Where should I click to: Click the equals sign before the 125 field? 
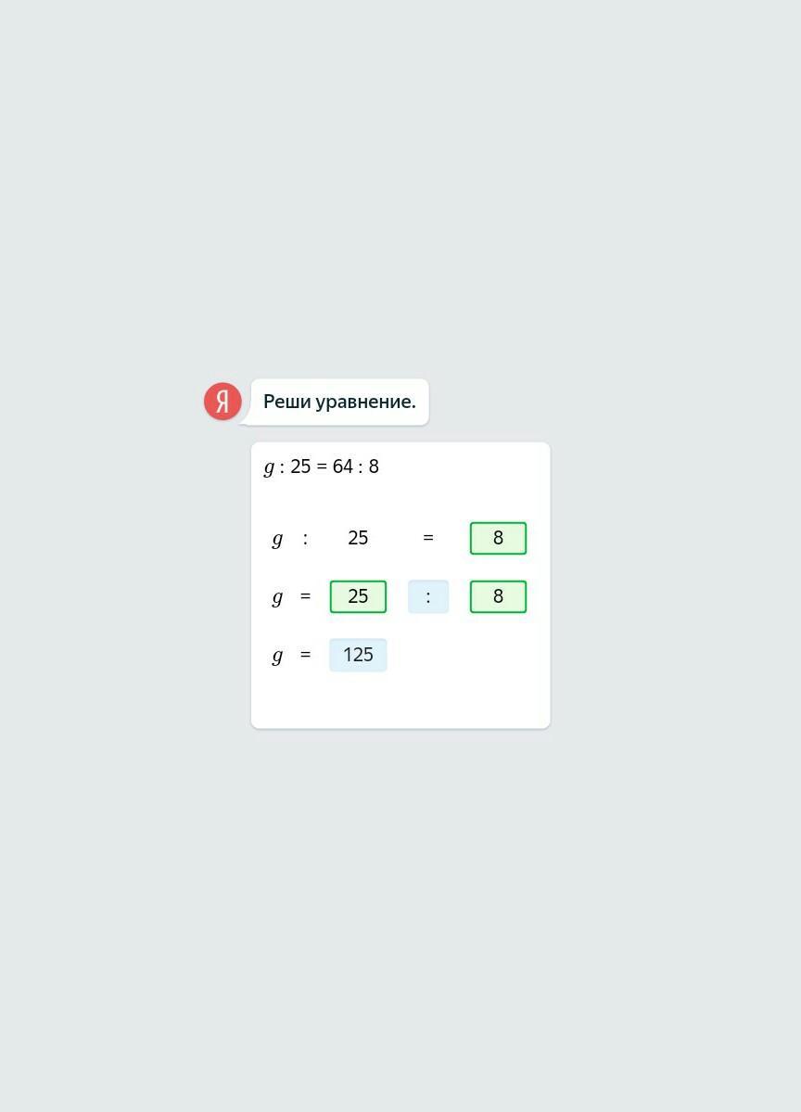(x=306, y=655)
